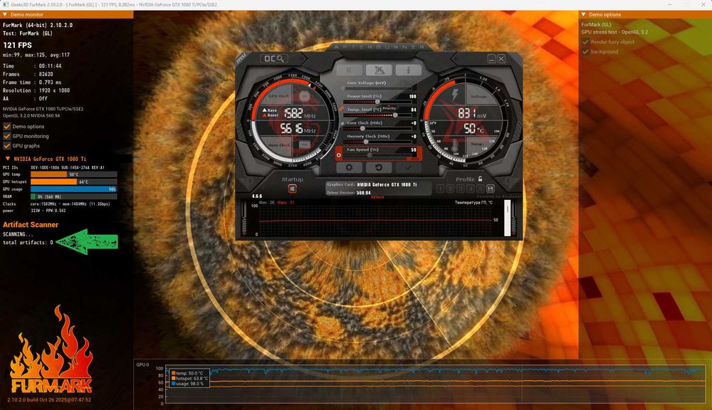Click the Afterburner jet logo button

click(x=379, y=70)
